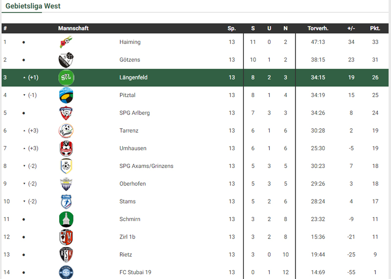This screenshot has height=279, width=391.
Task: Select the Rietz RSK shield logo
Action: coord(66,255)
